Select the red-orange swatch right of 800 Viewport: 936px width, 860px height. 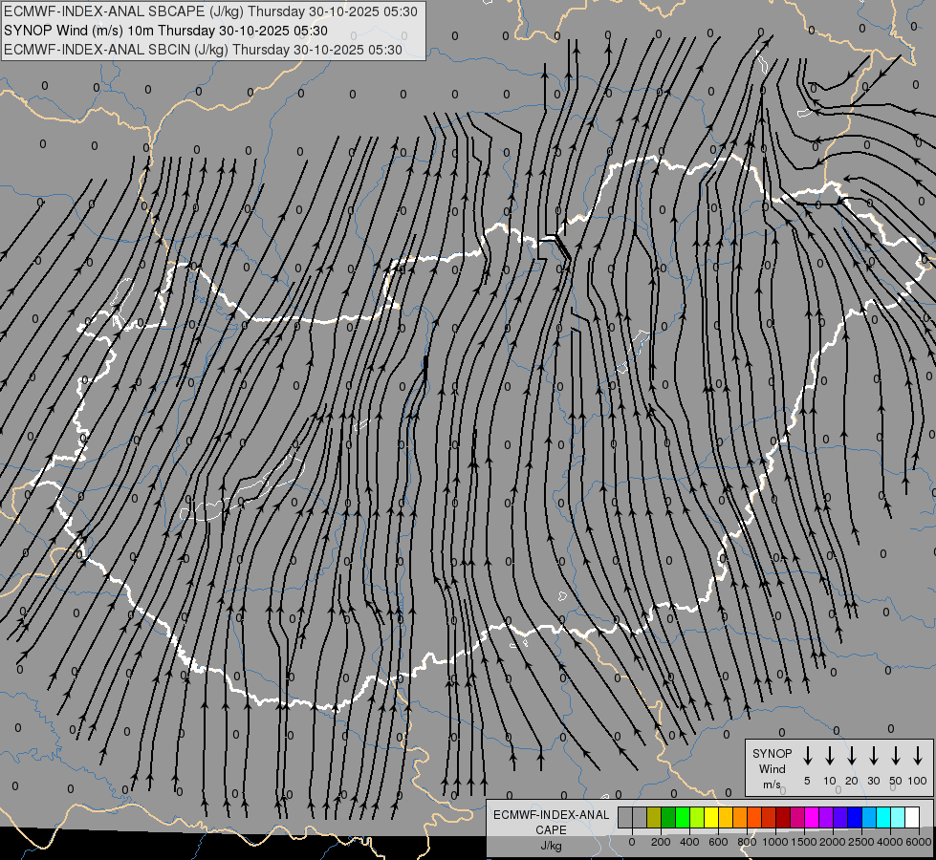pyautogui.click(x=754, y=817)
